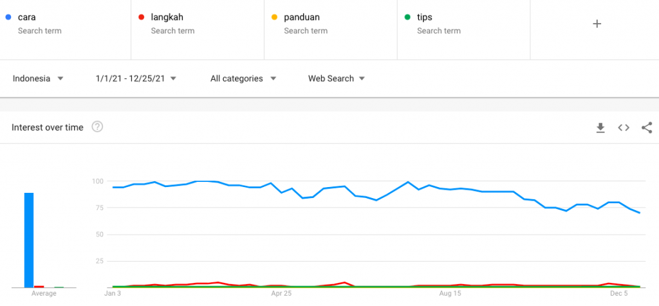Click the help icon beside Interest over time
This screenshot has height=306, width=659.
point(97,127)
